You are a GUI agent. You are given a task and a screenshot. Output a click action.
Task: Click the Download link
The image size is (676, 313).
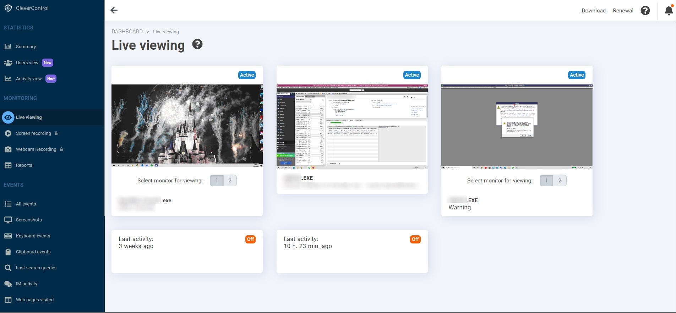[x=594, y=11]
